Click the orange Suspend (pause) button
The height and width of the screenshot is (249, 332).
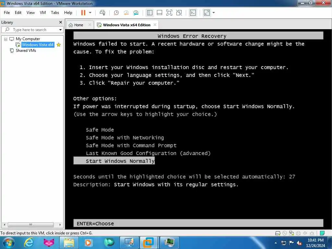coord(83,13)
